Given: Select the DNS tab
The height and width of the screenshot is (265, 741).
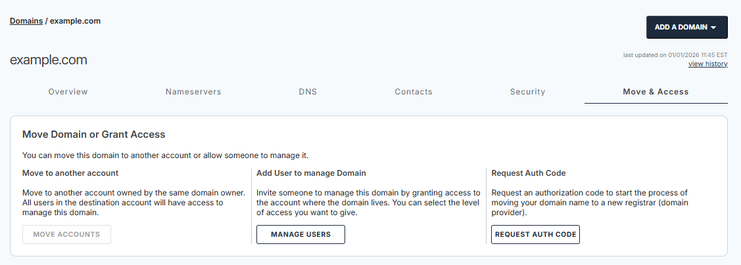Looking at the screenshot, I should point(308,92).
